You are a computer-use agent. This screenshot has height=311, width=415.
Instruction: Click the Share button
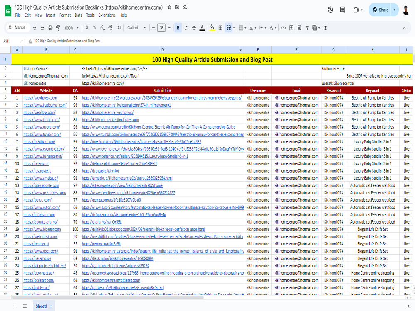click(380, 10)
